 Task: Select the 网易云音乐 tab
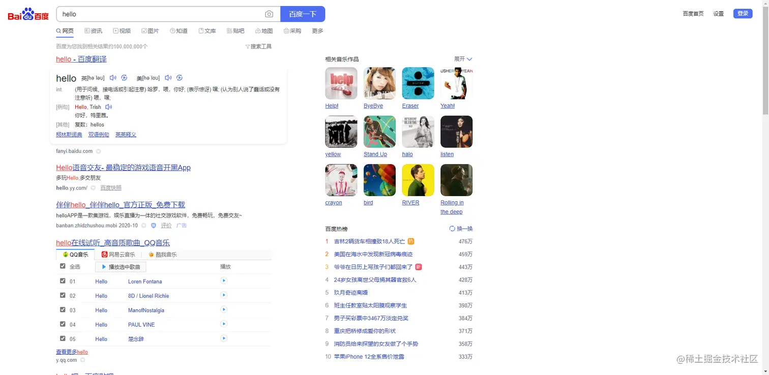[x=119, y=255]
